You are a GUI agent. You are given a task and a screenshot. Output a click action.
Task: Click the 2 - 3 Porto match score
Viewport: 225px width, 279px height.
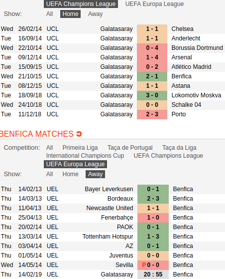(x=152, y=114)
